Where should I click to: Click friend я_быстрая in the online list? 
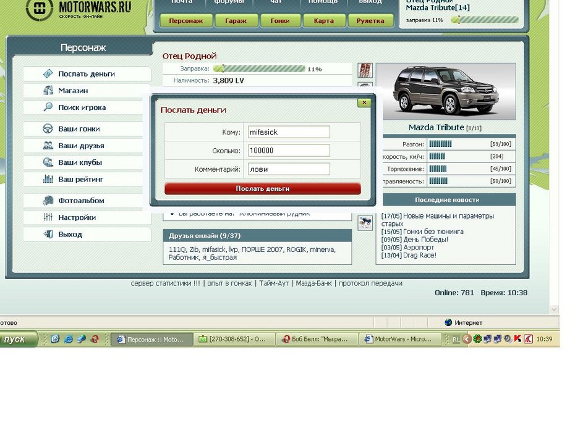(x=219, y=257)
